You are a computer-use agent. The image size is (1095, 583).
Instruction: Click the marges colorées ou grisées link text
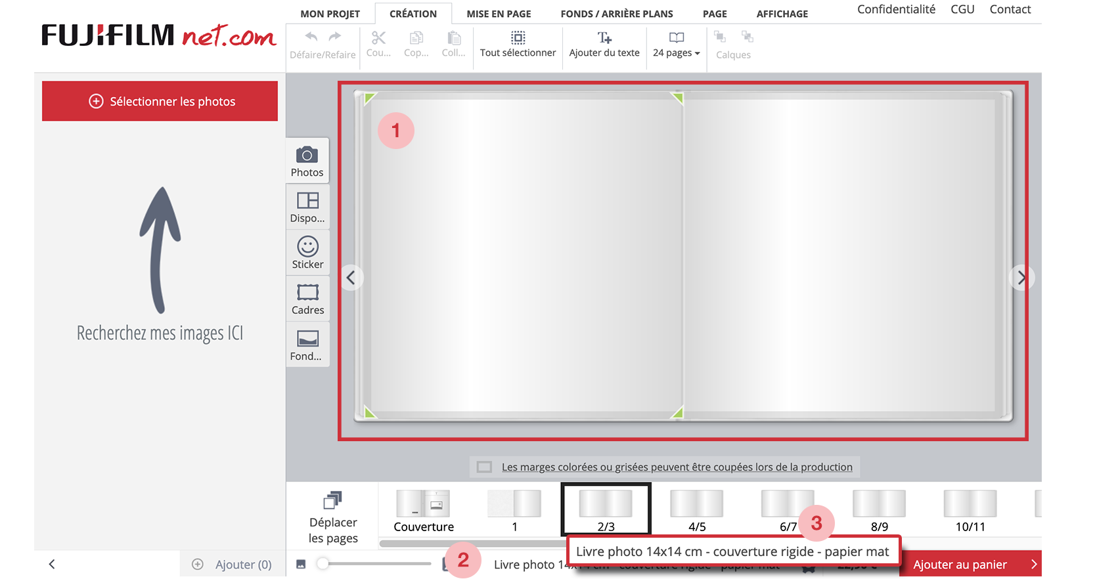(677, 467)
